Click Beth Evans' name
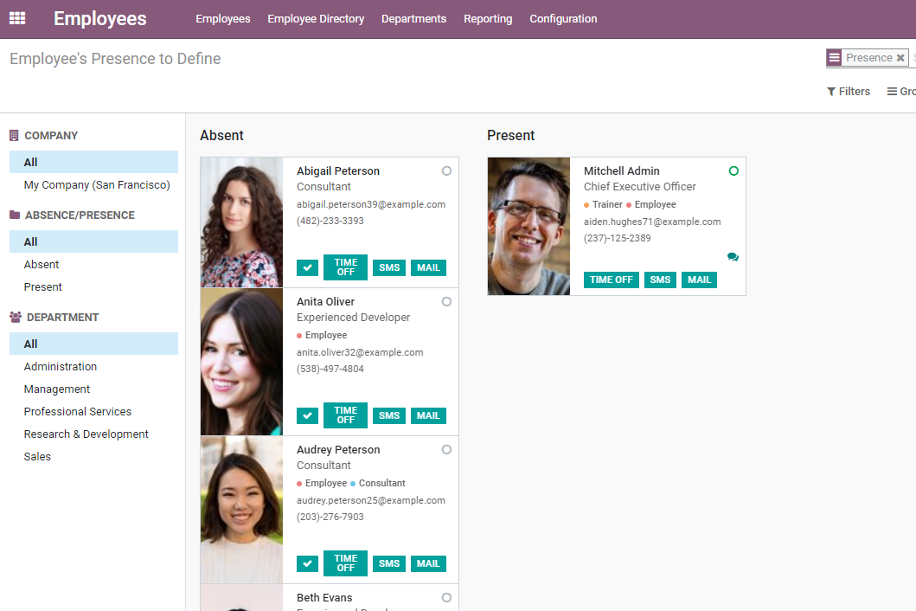The width and height of the screenshot is (916, 611). click(324, 597)
